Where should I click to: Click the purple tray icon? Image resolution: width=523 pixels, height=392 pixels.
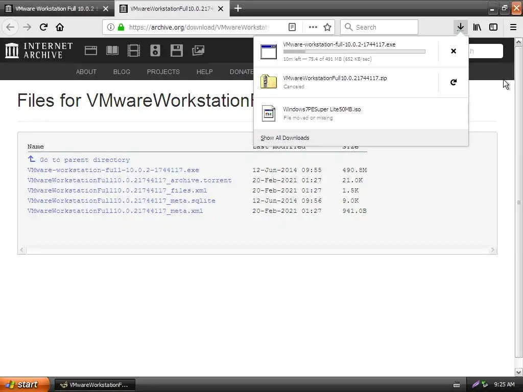(476, 384)
